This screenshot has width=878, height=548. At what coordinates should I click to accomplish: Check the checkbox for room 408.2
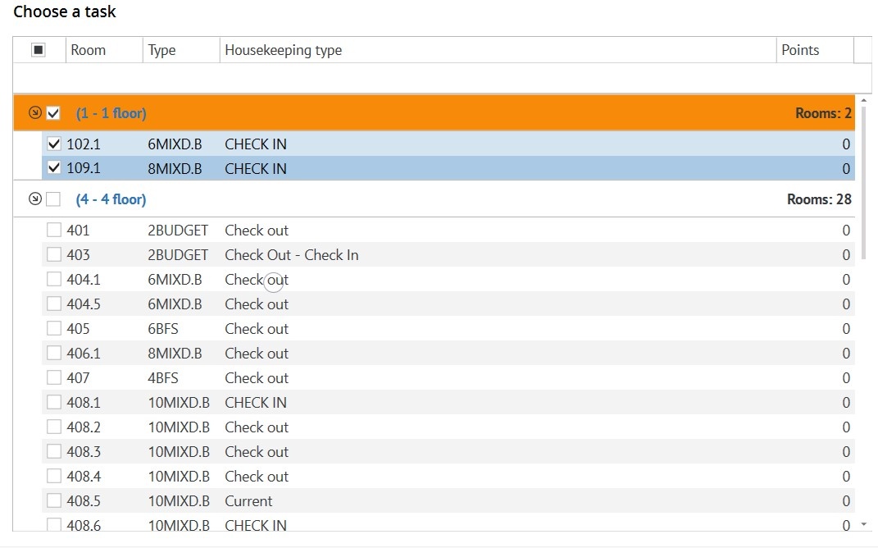coord(54,427)
